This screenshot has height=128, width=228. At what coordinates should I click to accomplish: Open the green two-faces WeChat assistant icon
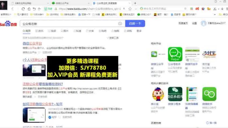click(x=209, y=94)
